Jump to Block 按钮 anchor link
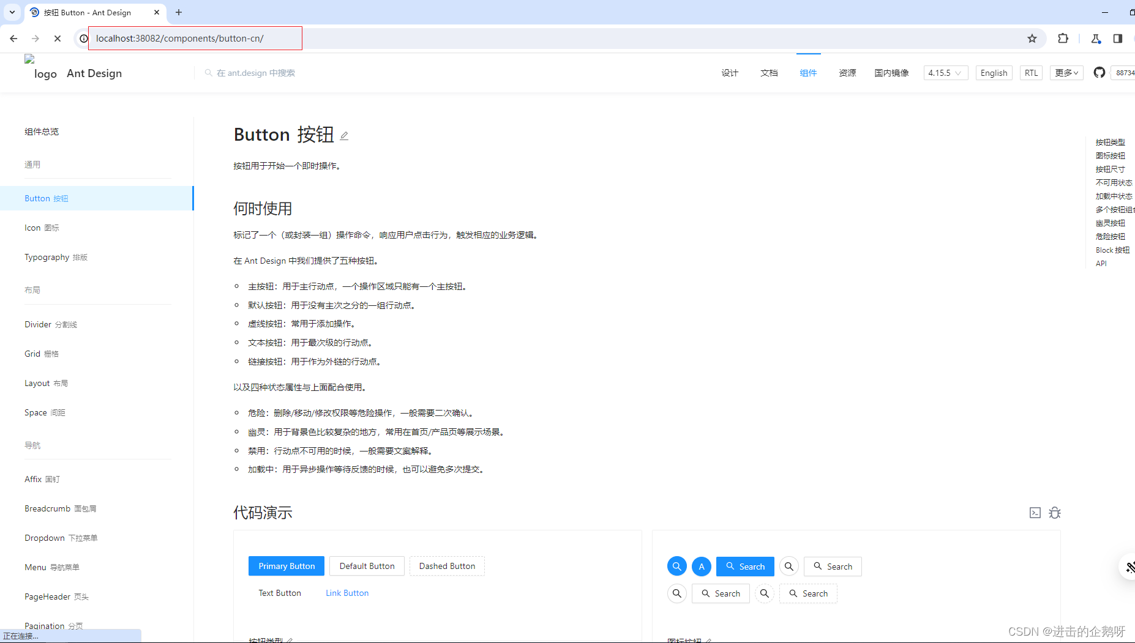Viewport: 1135px width, 643px height. click(x=1112, y=250)
